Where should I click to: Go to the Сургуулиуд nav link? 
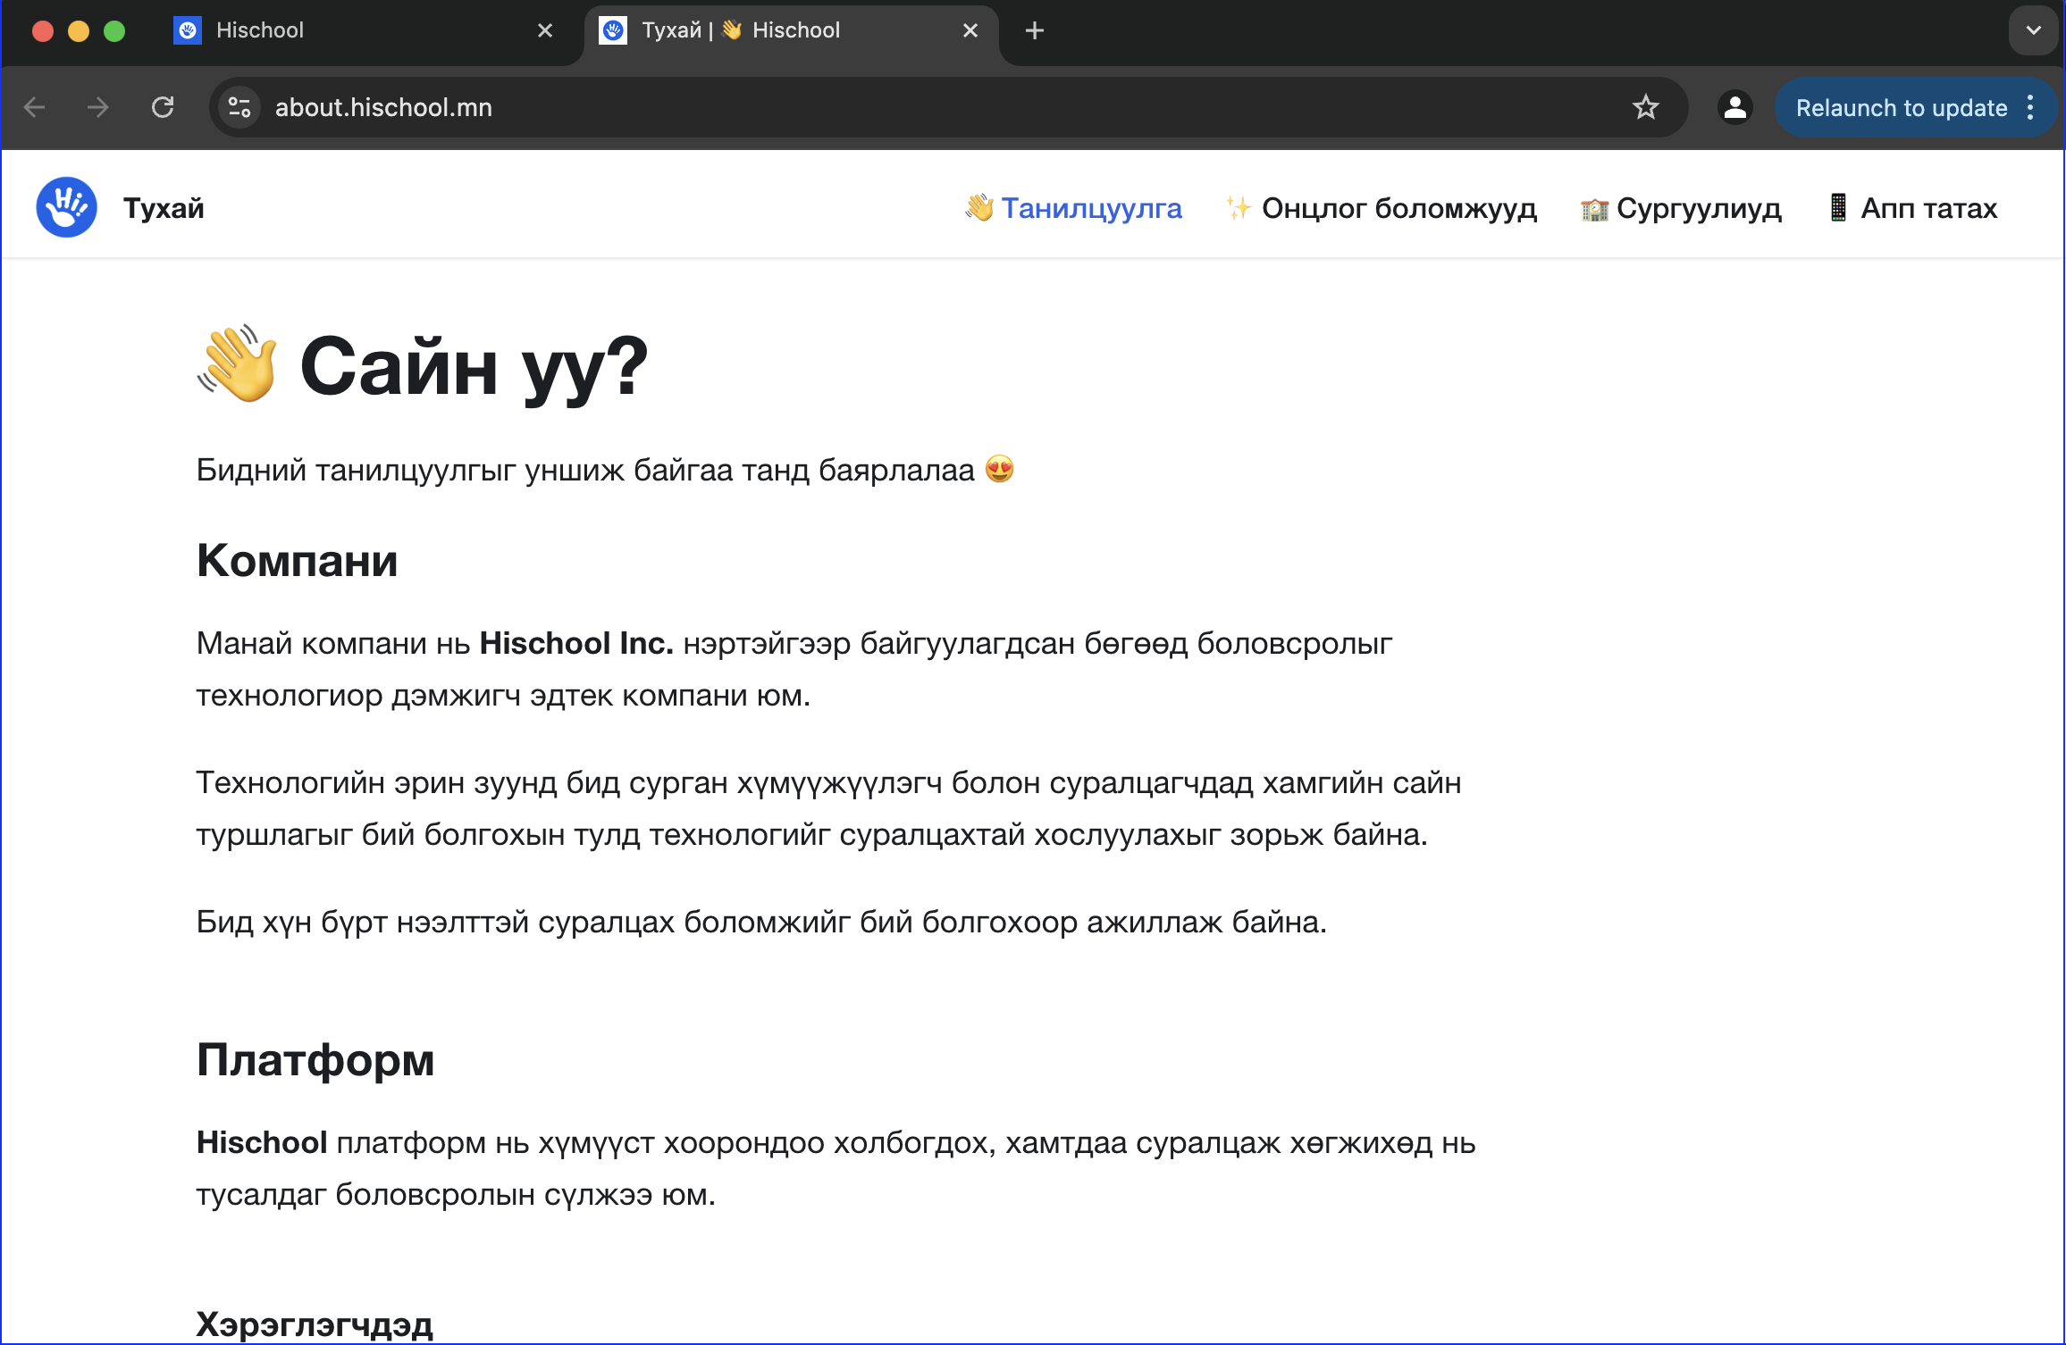(1698, 208)
